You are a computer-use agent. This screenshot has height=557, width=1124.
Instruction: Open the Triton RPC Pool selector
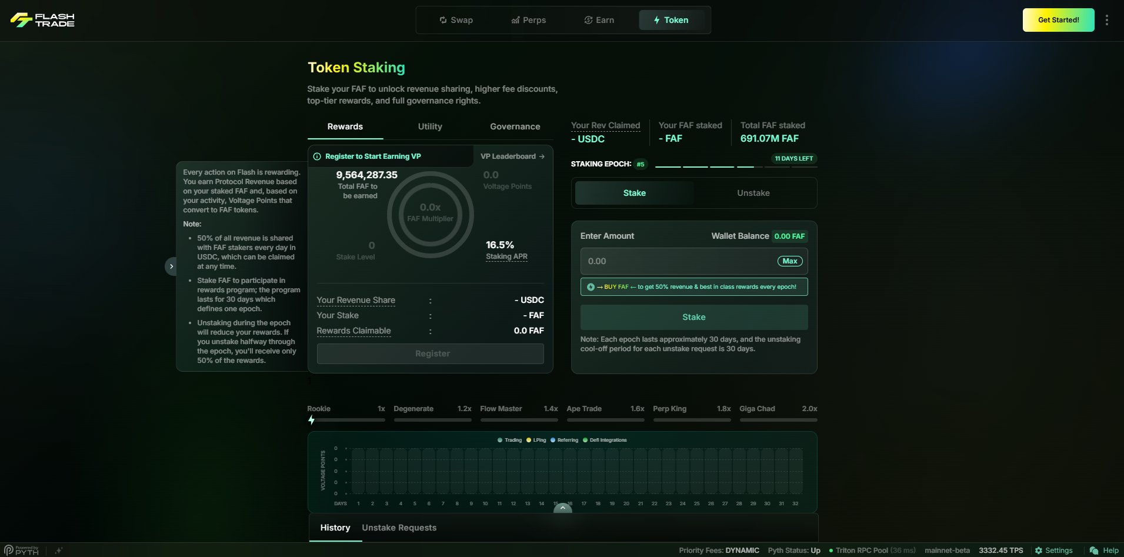872,551
